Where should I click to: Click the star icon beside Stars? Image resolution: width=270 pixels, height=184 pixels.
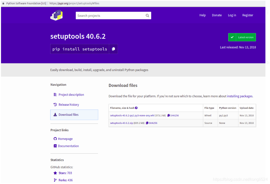pyautogui.click(x=55, y=173)
